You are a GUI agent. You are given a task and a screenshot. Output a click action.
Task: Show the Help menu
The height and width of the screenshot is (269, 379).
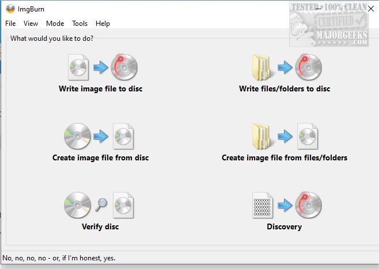(103, 24)
